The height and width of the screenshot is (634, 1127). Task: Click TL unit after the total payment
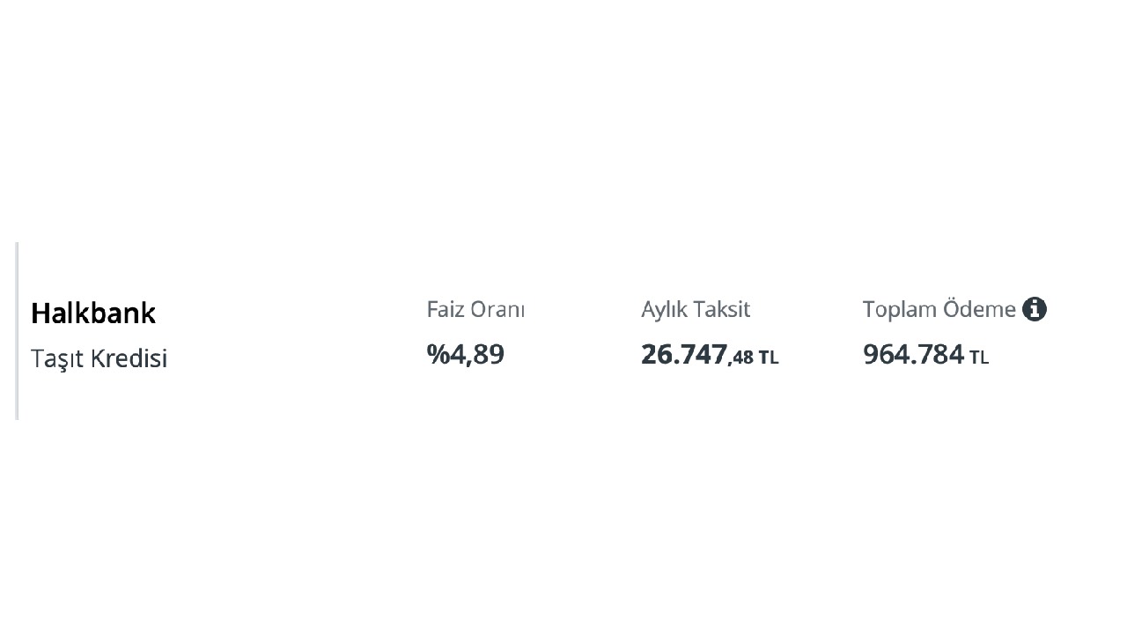pos(979,358)
